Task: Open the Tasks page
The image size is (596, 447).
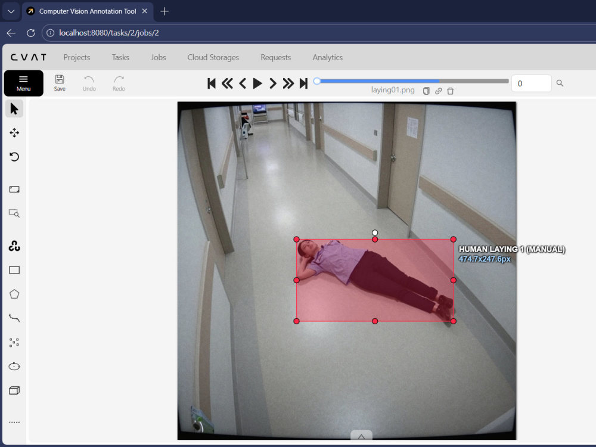Action: [x=120, y=57]
